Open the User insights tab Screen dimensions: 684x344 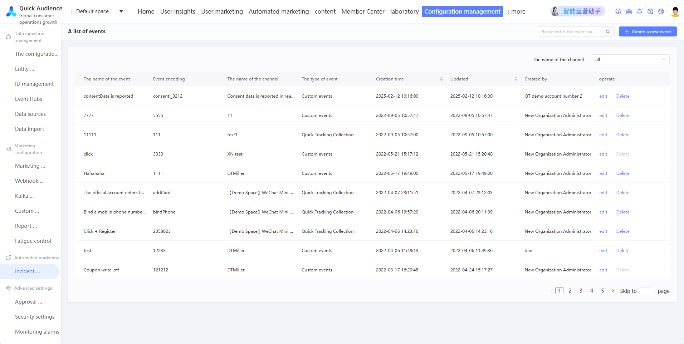tap(178, 11)
